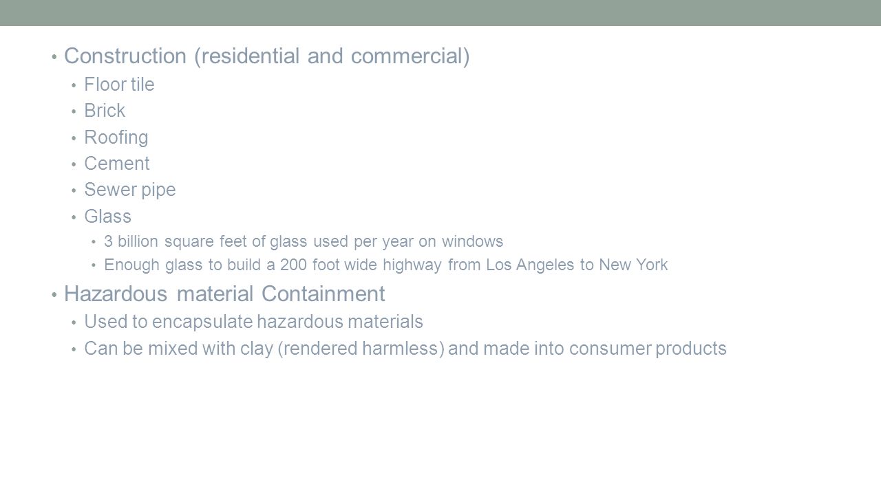Click the bullet dot before 'Construction'
The image size is (881, 495).
54,58
